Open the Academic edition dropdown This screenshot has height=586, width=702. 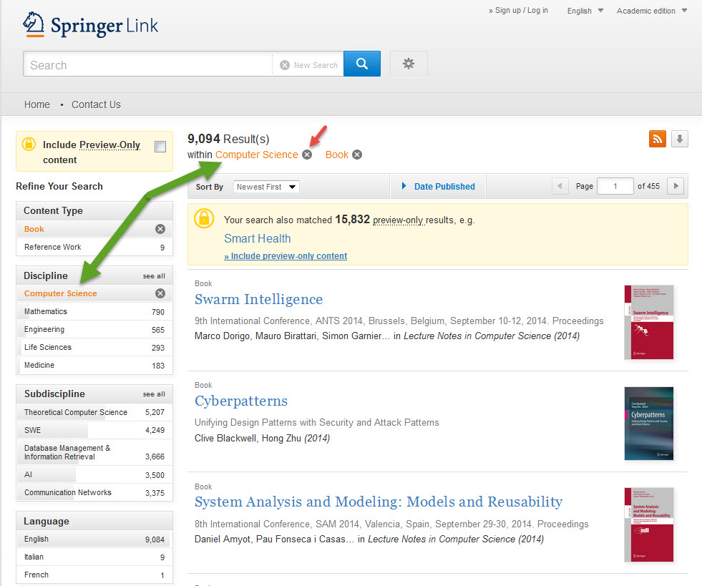[x=651, y=11]
